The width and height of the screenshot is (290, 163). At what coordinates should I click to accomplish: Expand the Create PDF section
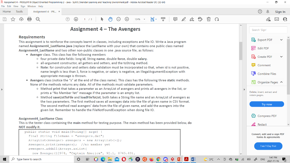(x=281, y=57)
